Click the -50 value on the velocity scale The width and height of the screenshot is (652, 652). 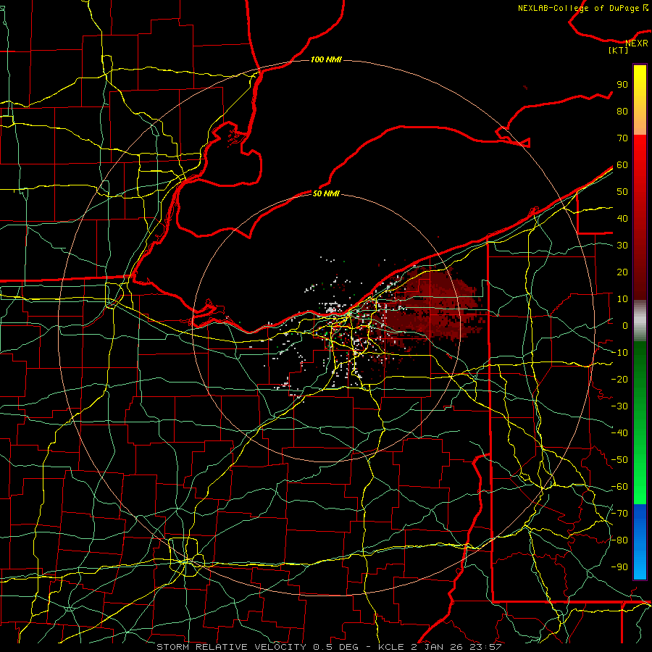(619, 460)
